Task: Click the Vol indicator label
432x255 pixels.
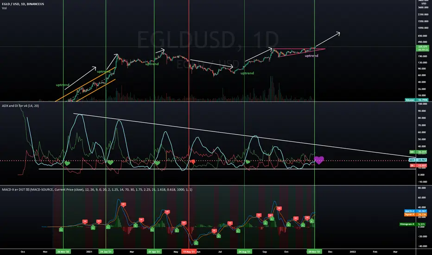Action: click(4, 8)
